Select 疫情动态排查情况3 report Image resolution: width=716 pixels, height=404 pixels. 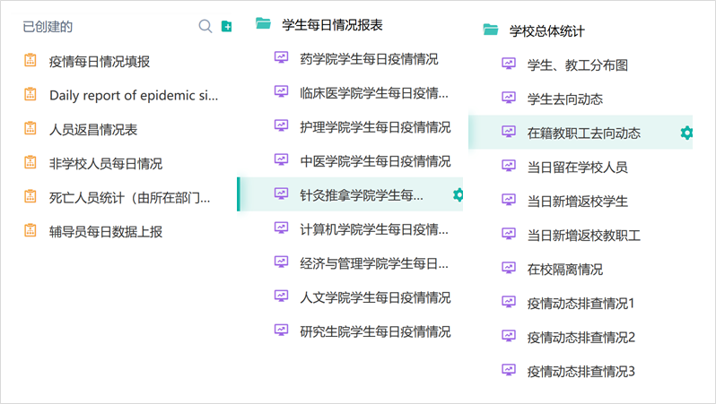click(x=581, y=371)
